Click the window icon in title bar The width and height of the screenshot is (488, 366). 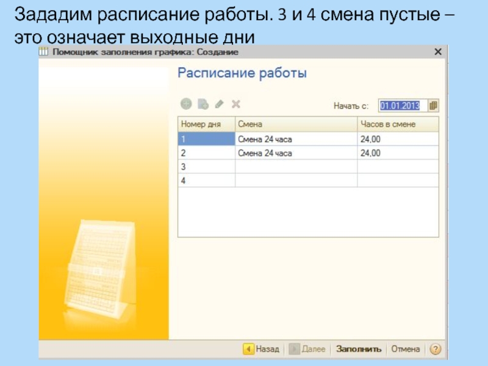point(43,51)
